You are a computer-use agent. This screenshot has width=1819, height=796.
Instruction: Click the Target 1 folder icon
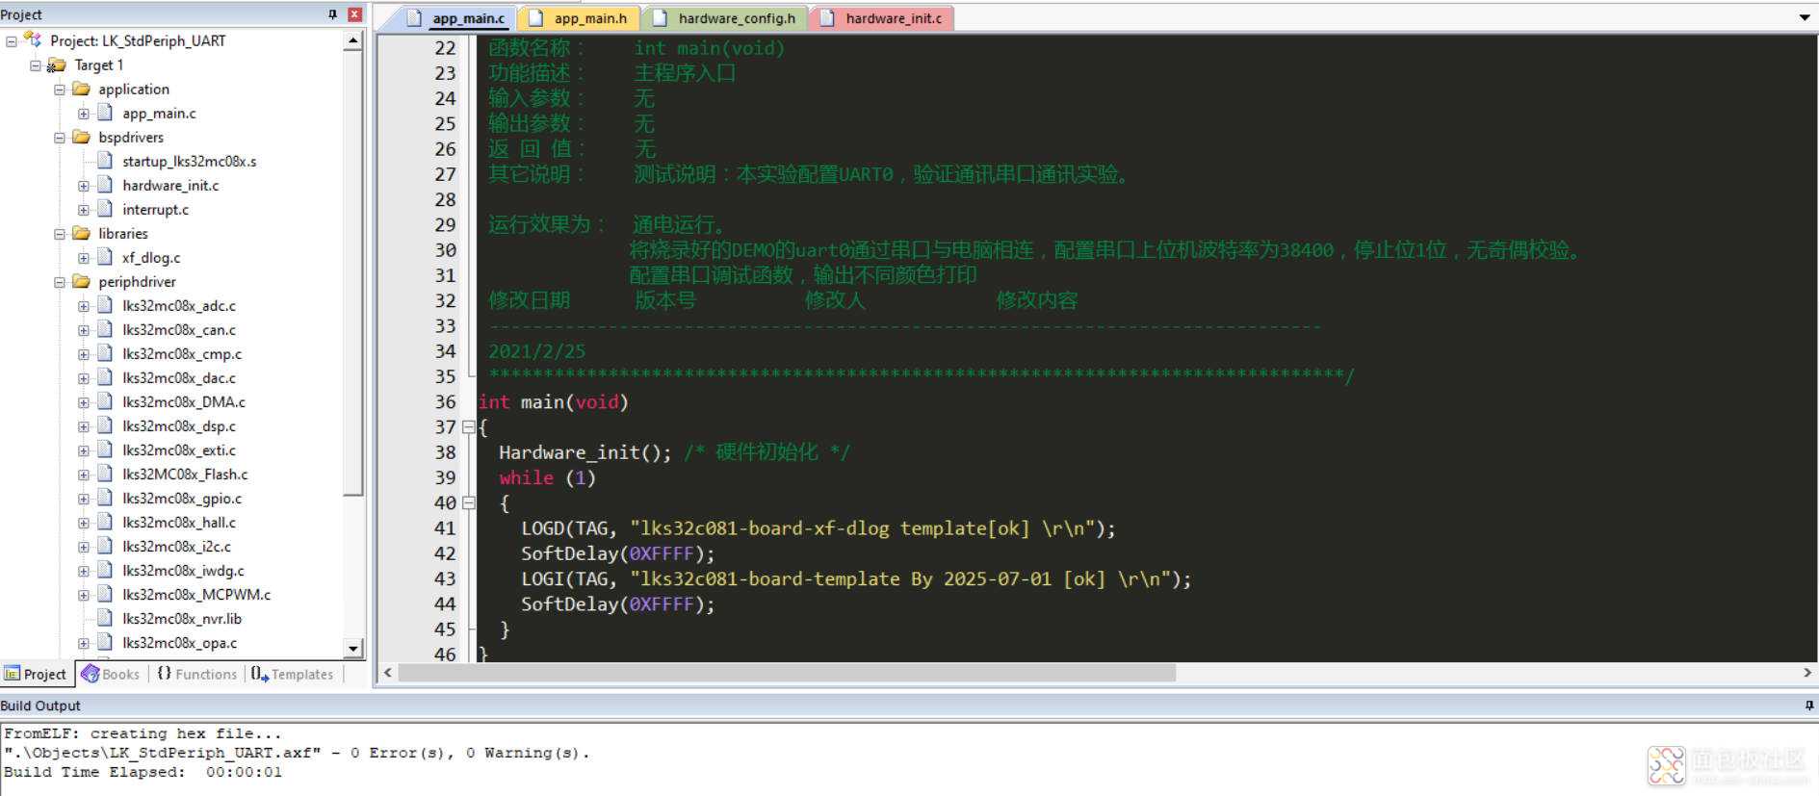[57, 64]
